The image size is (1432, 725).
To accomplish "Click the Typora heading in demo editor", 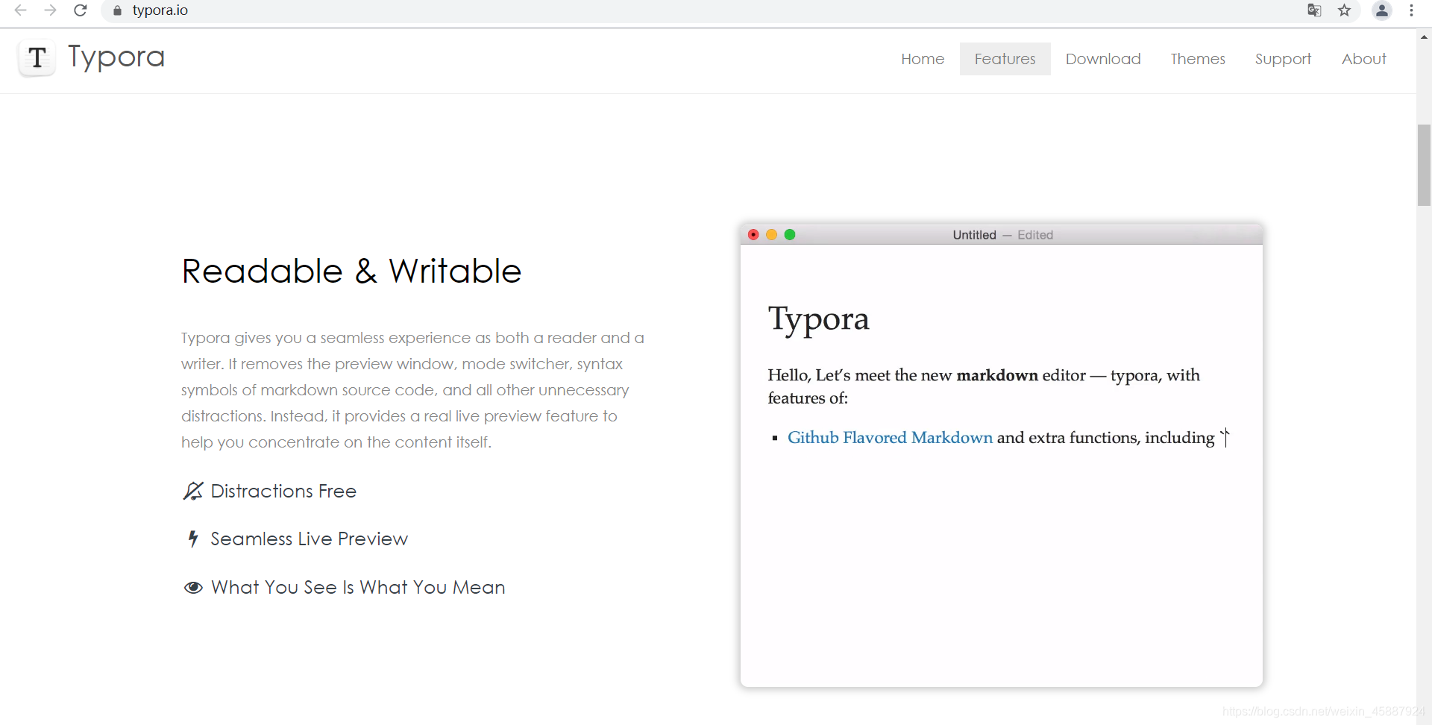I will point(818,319).
